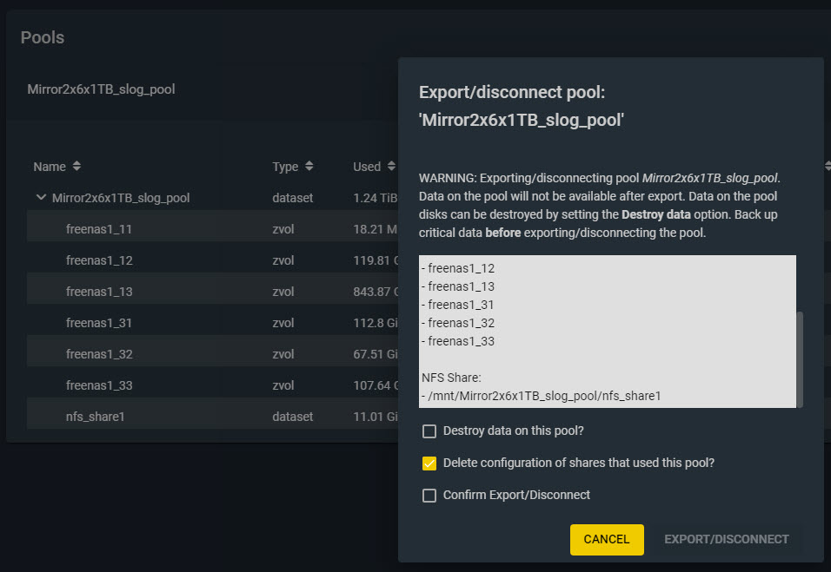Viewport: 831px width, 572px height.
Task: Sort pools table by Type column
Action: click(309, 166)
